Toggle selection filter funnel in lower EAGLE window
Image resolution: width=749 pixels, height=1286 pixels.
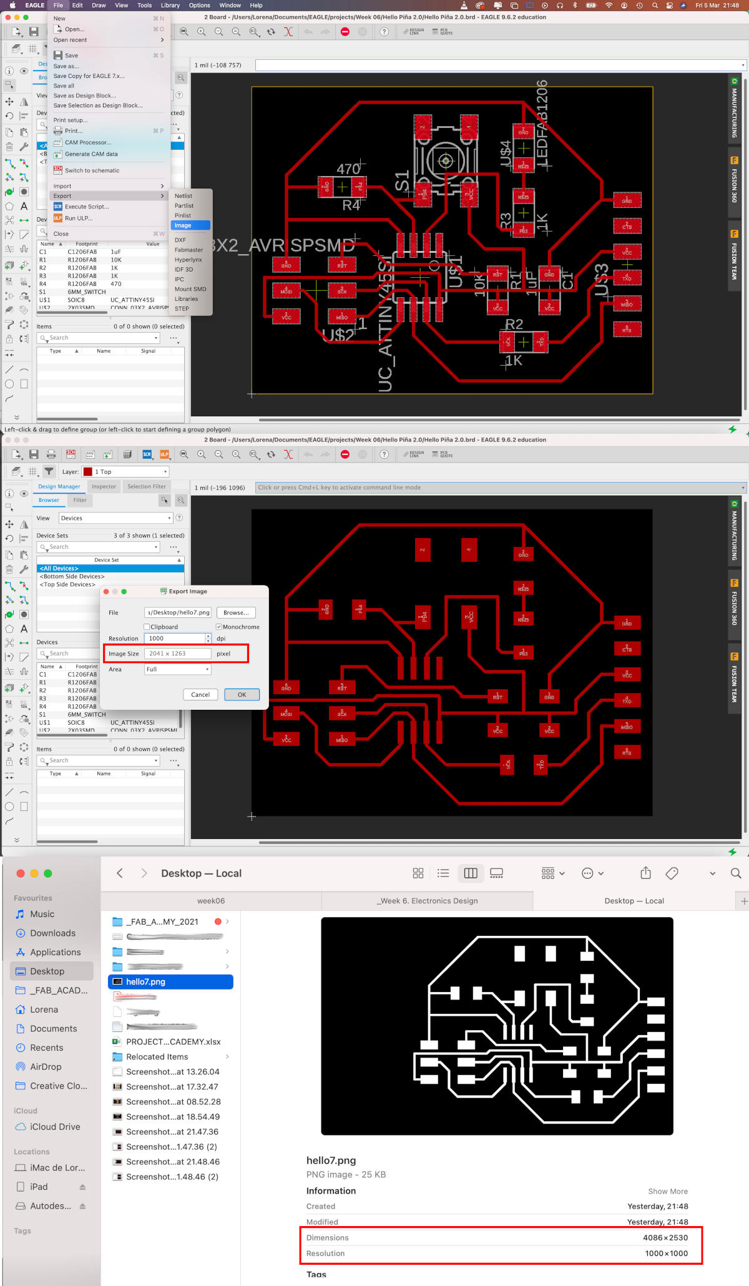tap(49, 471)
